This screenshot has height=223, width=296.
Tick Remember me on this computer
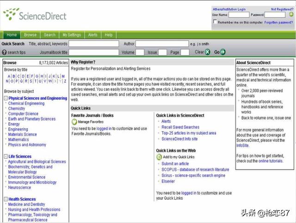pos(215,22)
